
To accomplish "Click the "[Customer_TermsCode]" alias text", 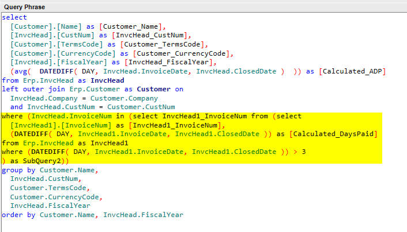I will pos(162,44).
